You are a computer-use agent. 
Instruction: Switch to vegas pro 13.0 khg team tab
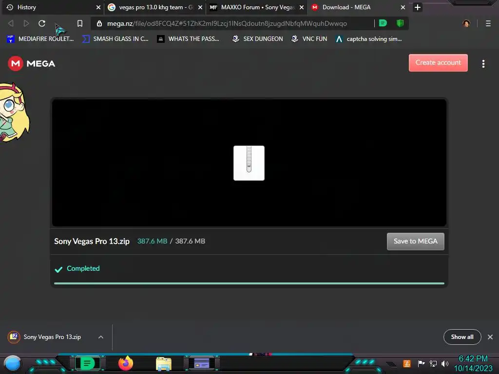155,7
